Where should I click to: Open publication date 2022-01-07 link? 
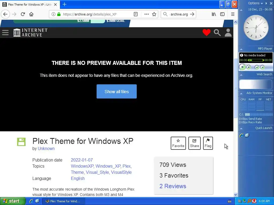coord(82,160)
